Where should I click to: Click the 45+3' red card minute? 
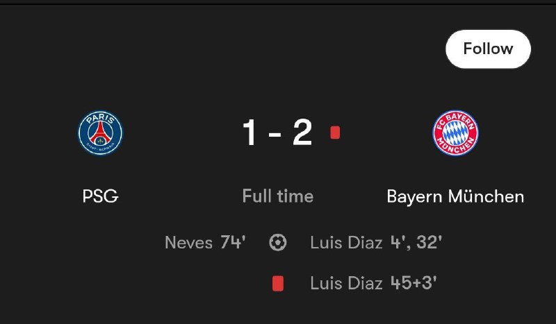[x=413, y=283]
